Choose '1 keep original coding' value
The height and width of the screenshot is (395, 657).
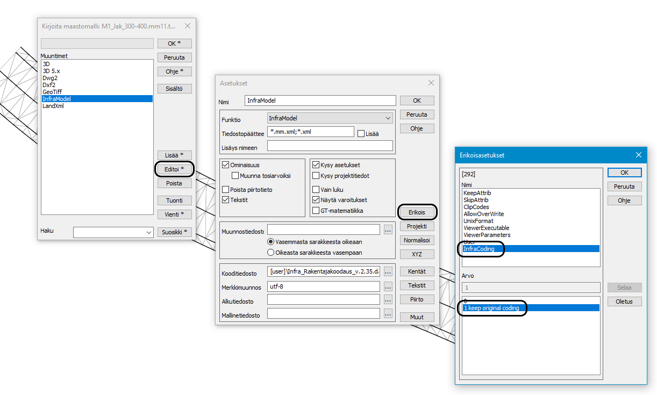pos(491,308)
